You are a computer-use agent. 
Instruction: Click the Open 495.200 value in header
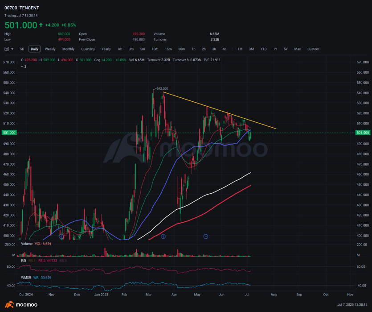pos(139,34)
